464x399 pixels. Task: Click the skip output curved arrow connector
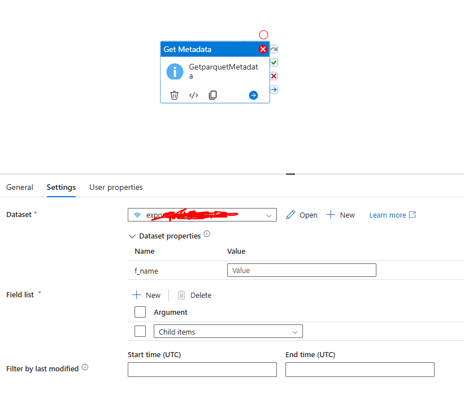coord(274,49)
